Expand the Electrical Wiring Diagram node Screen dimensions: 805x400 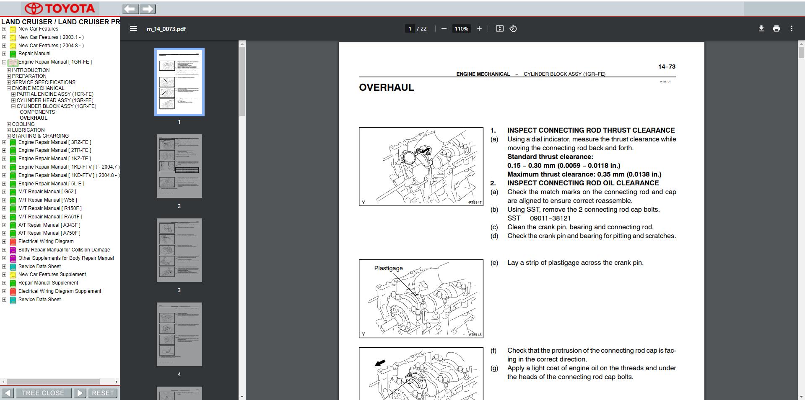[x=4, y=241]
